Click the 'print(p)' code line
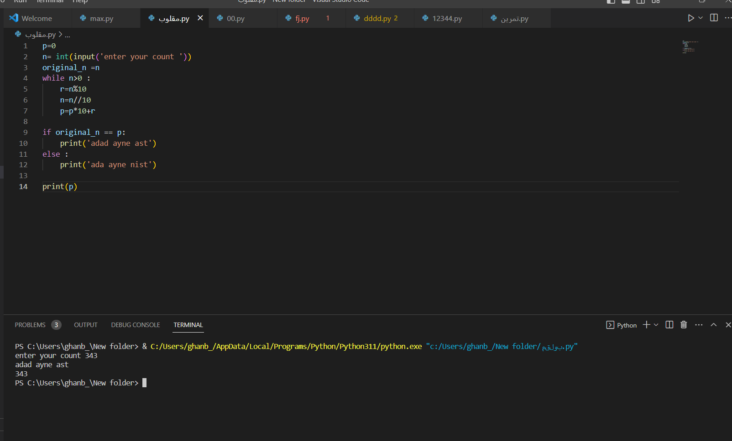This screenshot has width=732, height=441. coord(60,187)
